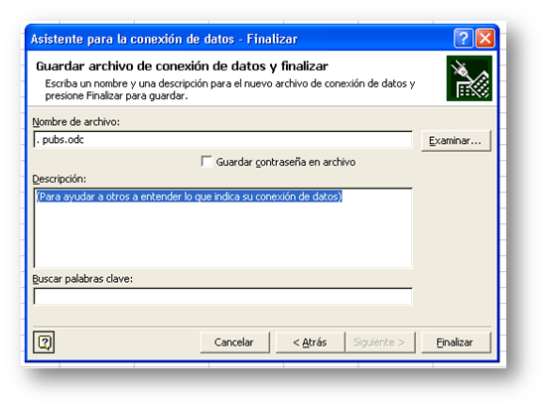Enable Guardar contraseña en archivo checkbox

click(x=206, y=162)
